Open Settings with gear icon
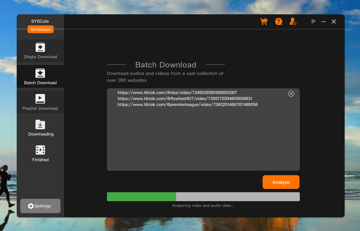Image resolution: width=360 pixels, height=231 pixels. pyautogui.click(x=40, y=206)
